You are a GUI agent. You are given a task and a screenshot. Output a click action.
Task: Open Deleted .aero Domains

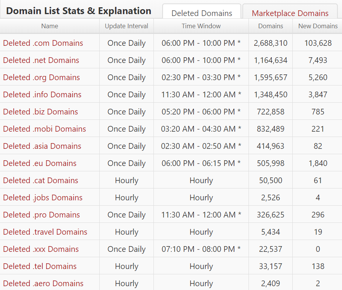[43, 284]
